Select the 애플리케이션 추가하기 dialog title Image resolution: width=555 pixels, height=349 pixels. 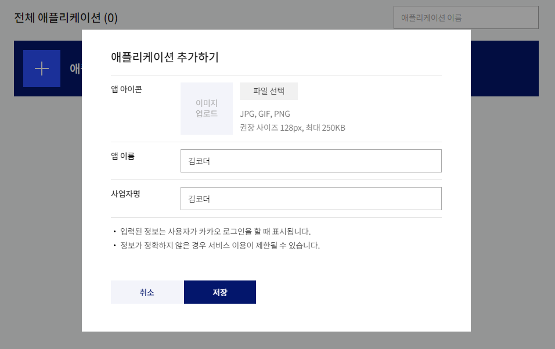[165, 57]
